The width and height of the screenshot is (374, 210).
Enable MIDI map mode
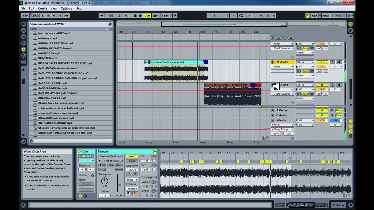click(326, 15)
